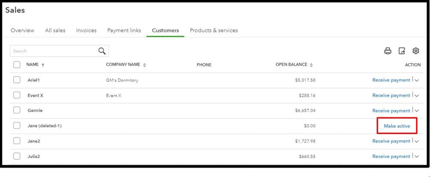Open action dropdown for Event X
Viewport: 430px width, 177px height.
[x=416, y=95]
